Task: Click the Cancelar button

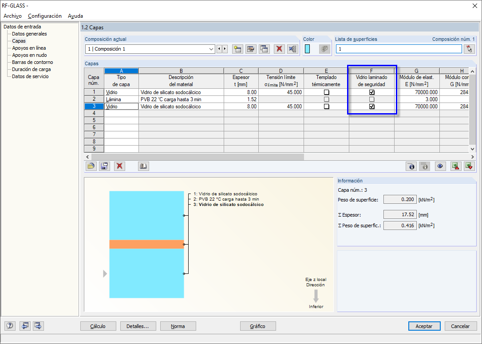Action: 460,326
